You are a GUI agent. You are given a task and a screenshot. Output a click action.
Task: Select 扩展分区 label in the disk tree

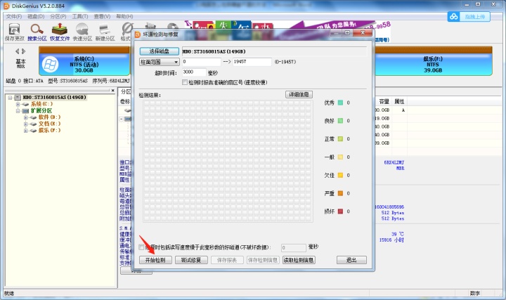pos(41,110)
